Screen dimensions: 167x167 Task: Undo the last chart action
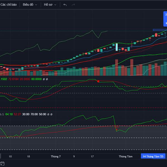(65, 5)
